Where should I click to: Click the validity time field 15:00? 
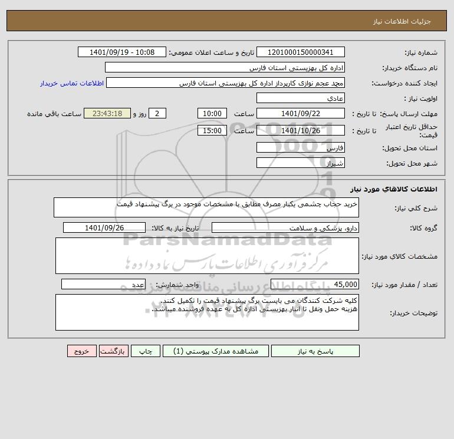tap(212, 130)
